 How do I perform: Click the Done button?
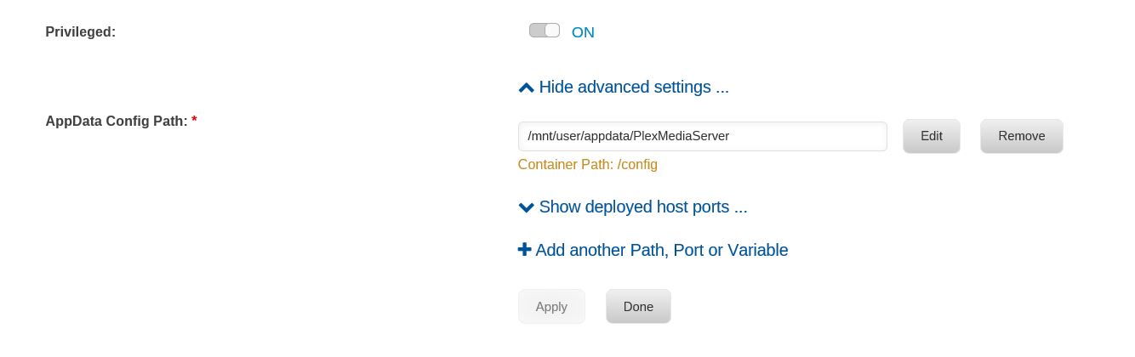638,307
